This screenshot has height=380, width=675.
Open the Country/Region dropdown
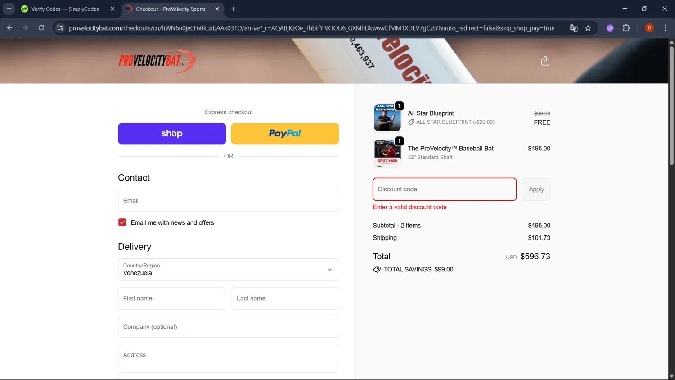click(x=229, y=270)
